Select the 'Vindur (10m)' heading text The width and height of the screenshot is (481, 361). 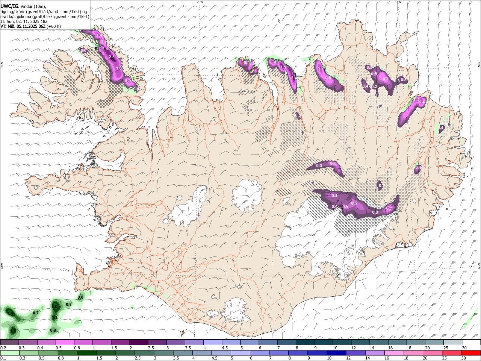tap(32, 6)
